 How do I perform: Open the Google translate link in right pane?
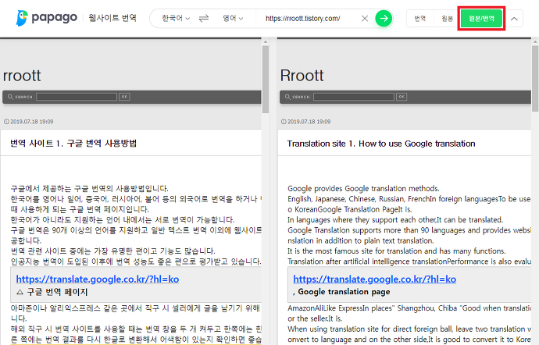(375, 279)
